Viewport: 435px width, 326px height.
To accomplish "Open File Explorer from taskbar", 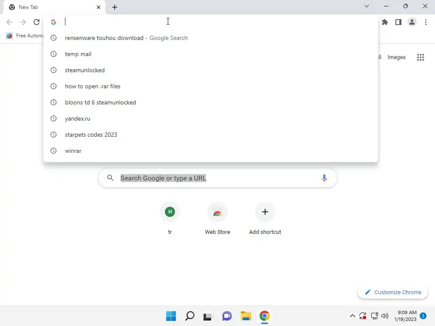I will (x=246, y=316).
